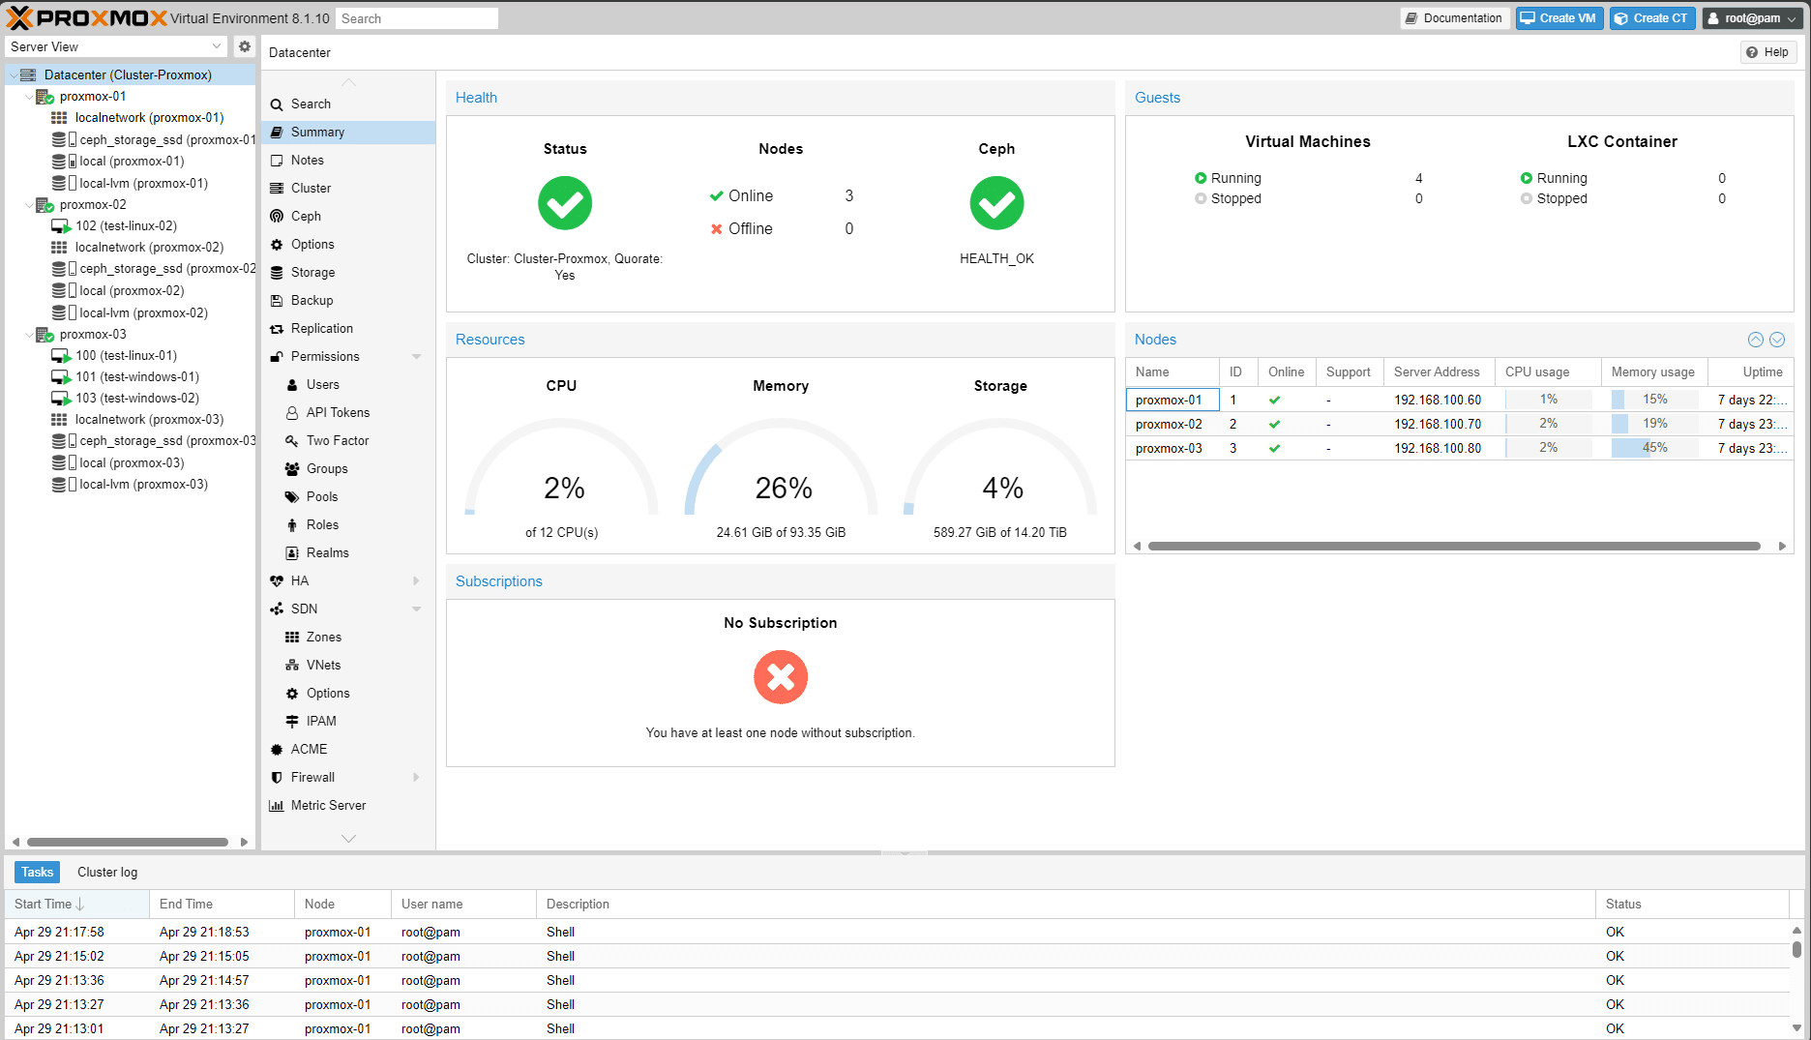Click the Search magnifier icon in Datacenter menu

pyautogui.click(x=277, y=104)
